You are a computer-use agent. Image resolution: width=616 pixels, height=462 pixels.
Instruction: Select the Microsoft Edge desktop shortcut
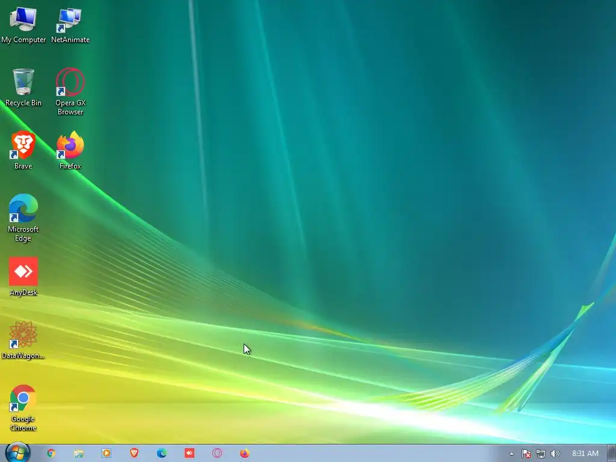click(23, 218)
